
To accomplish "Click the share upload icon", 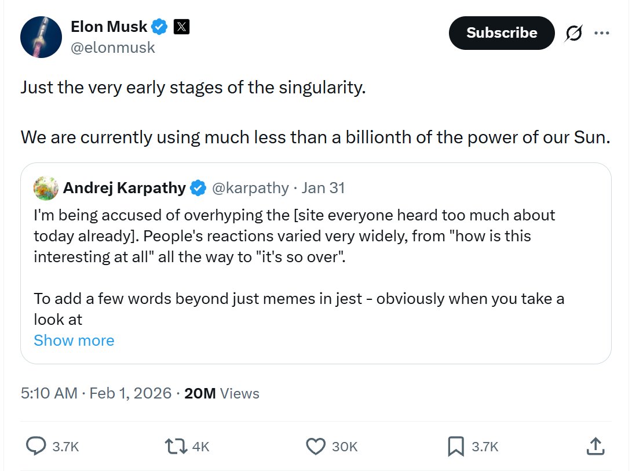I will pyautogui.click(x=595, y=445).
